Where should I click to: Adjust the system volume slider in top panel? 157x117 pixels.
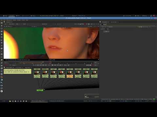(128, 16)
